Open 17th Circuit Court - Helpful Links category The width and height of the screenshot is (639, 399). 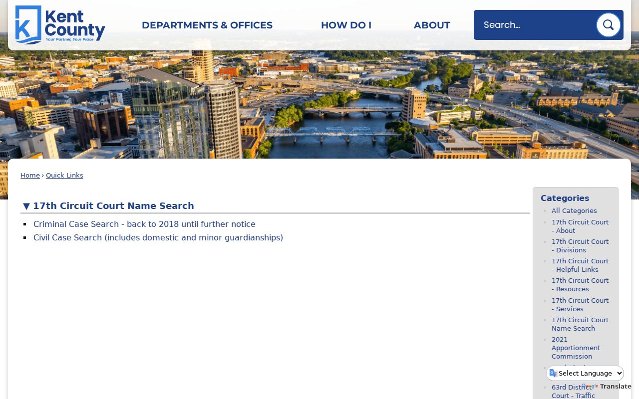580,265
